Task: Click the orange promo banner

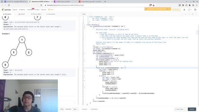Action: pyautogui.click(x=158, y=9)
